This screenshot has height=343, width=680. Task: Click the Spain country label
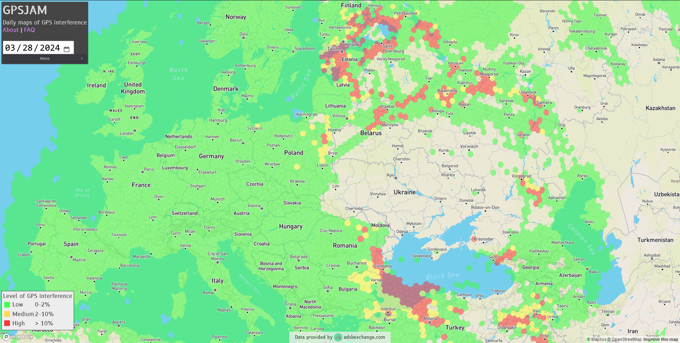tap(71, 244)
